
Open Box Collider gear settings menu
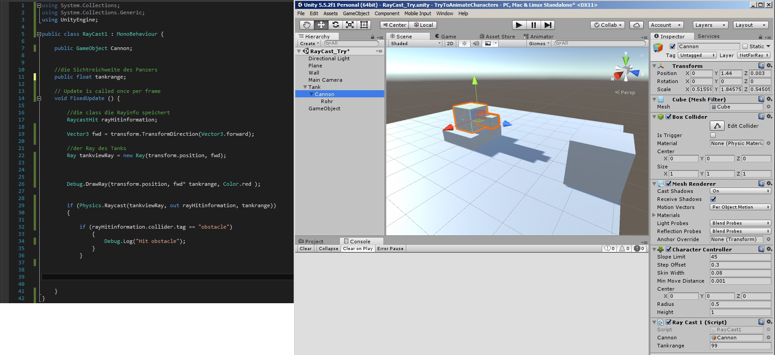tap(769, 117)
